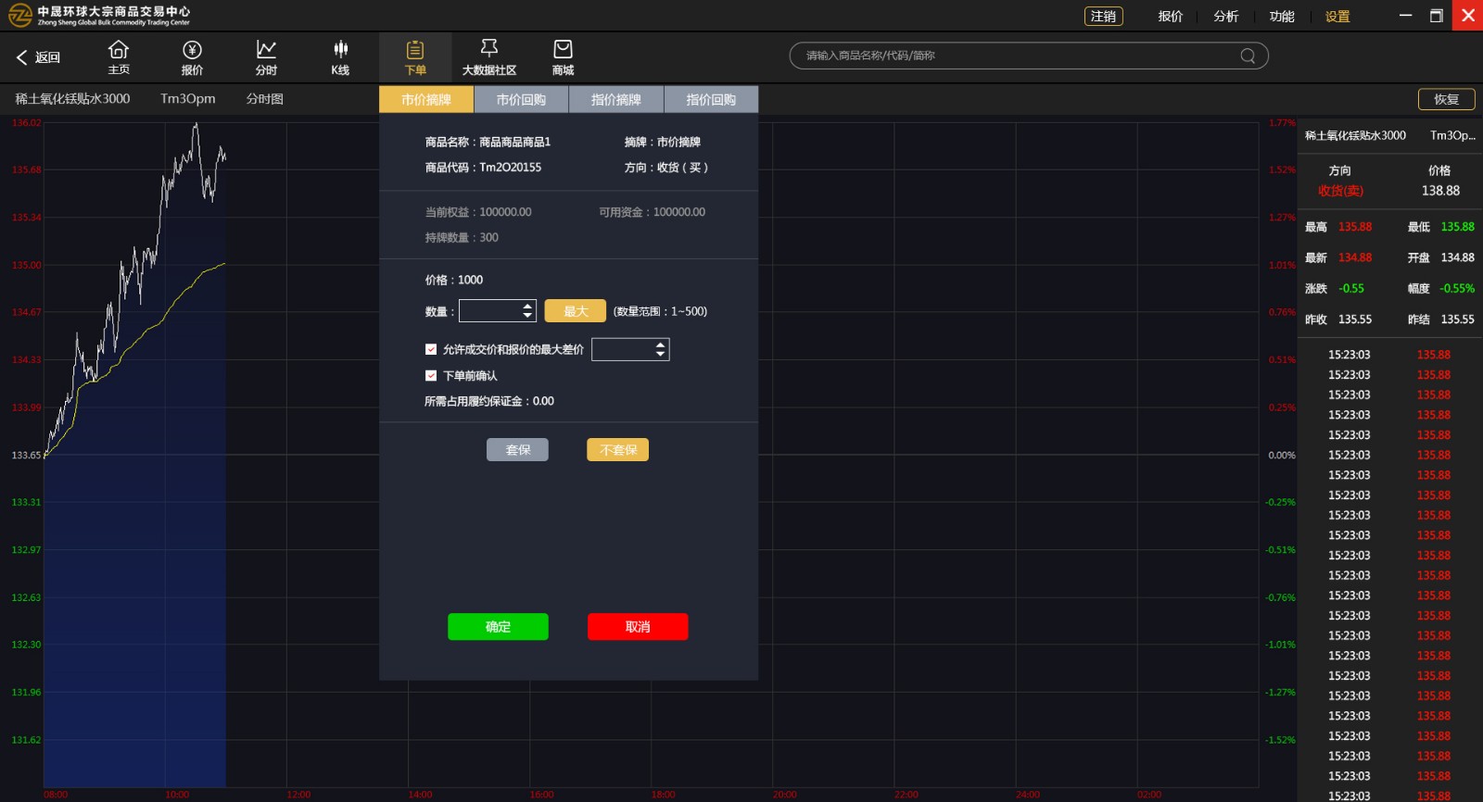1483x802 pixels.
Task: Click the search magnifier icon
Action: (1248, 56)
